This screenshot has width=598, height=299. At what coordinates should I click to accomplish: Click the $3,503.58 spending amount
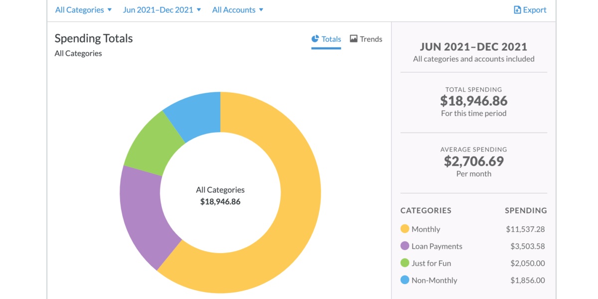pyautogui.click(x=527, y=246)
